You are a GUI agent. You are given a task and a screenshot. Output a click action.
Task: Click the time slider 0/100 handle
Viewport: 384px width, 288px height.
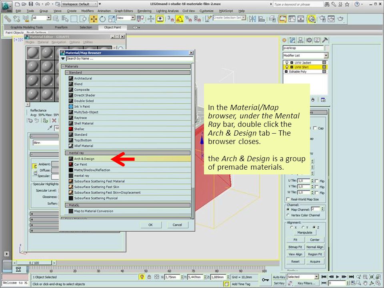point(34,263)
